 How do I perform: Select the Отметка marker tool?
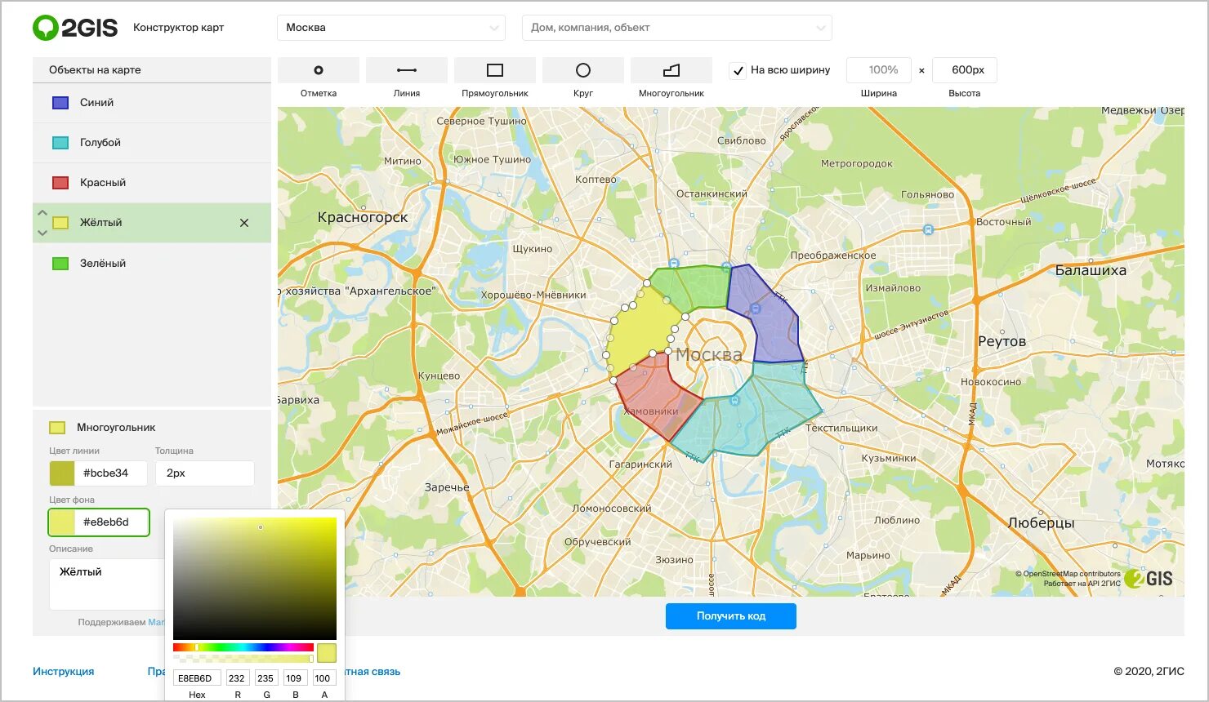[319, 70]
